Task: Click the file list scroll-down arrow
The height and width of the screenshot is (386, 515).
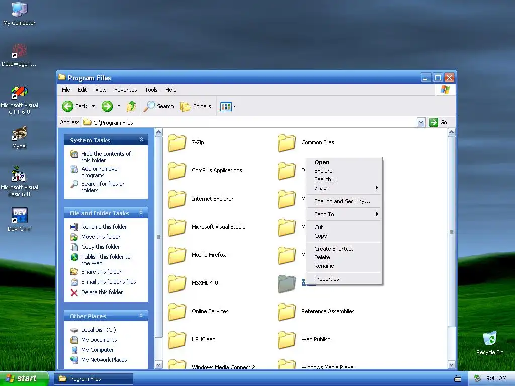Action: pos(451,364)
